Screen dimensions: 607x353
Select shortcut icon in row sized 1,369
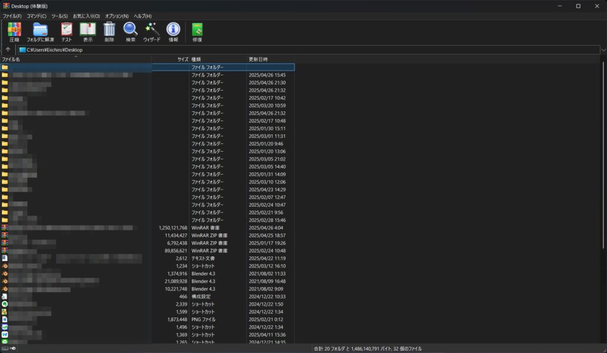coord(5,335)
